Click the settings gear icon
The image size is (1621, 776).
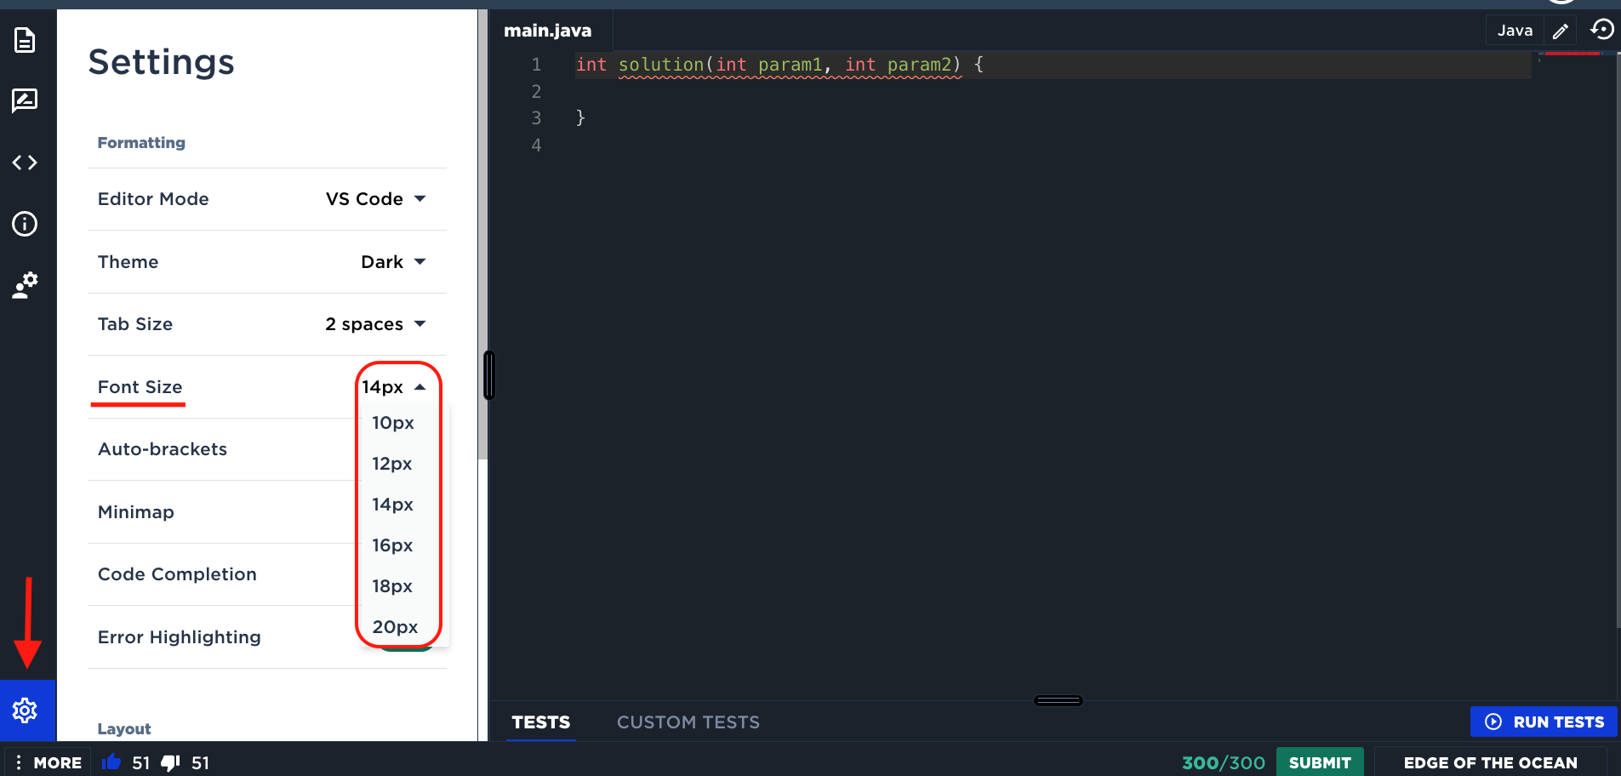click(25, 710)
